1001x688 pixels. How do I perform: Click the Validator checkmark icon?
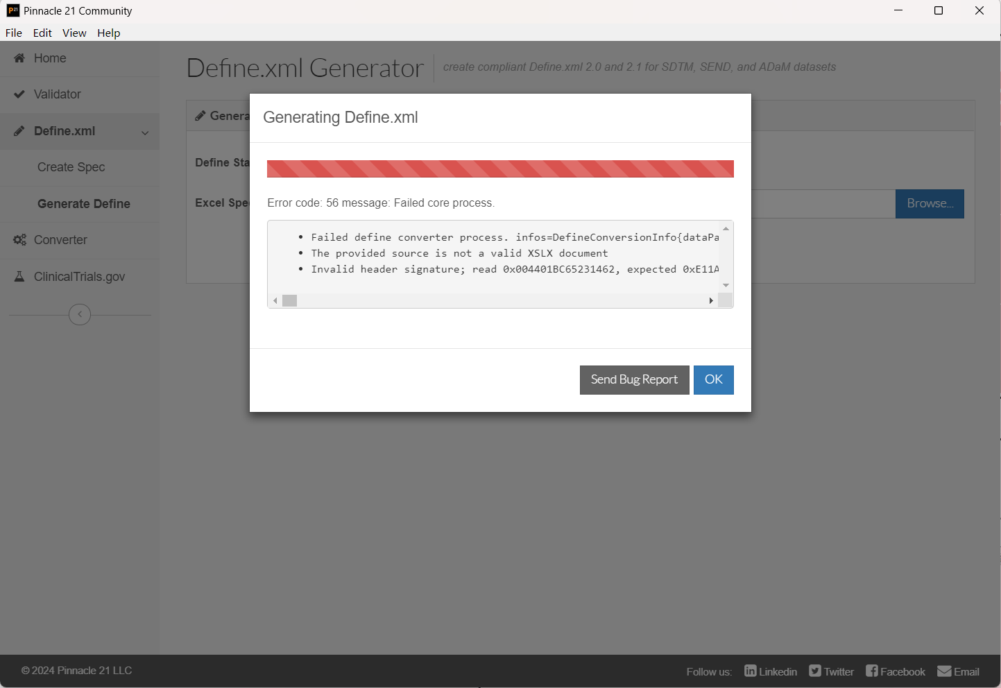tap(19, 94)
